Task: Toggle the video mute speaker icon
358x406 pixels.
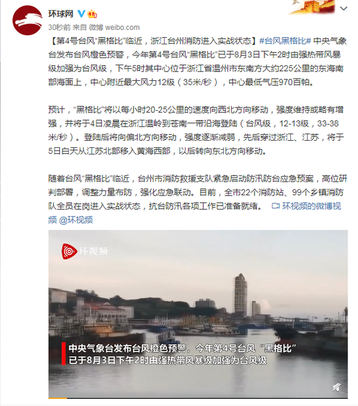Action: 337,387
